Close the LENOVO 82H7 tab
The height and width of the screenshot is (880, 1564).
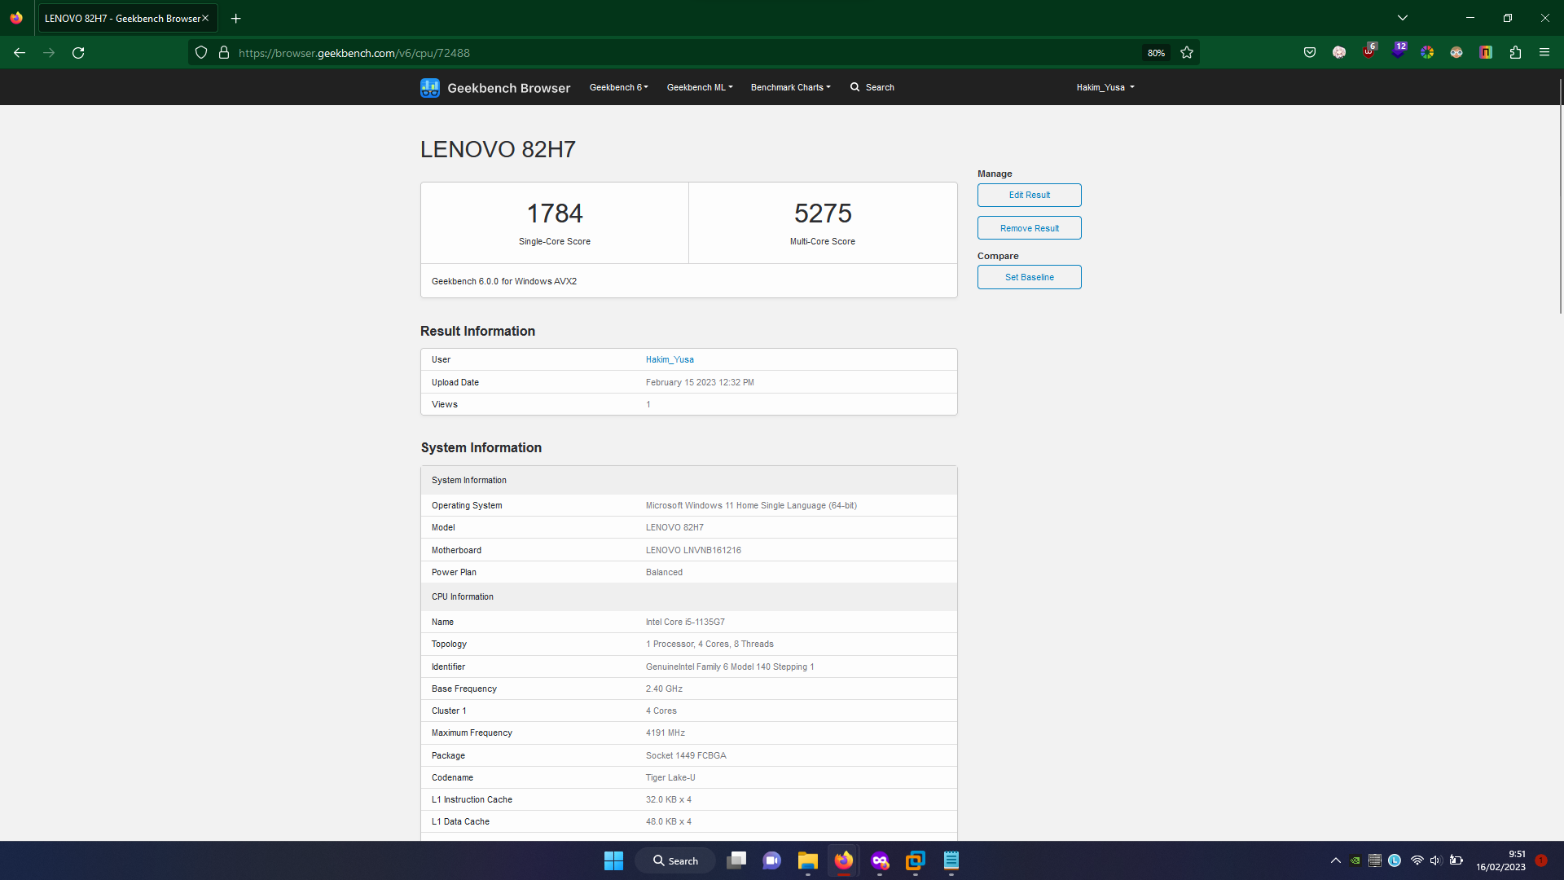point(205,18)
